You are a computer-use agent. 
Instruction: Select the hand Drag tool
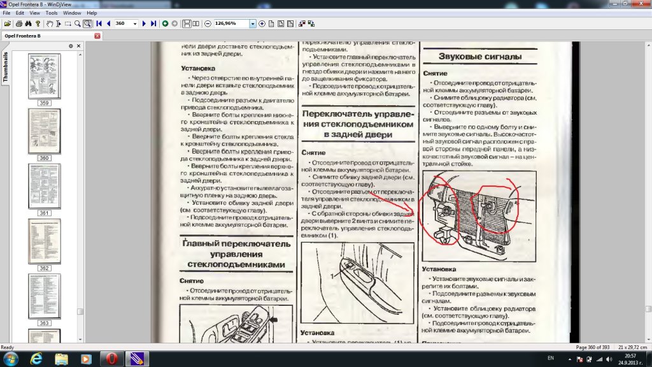click(x=50, y=24)
